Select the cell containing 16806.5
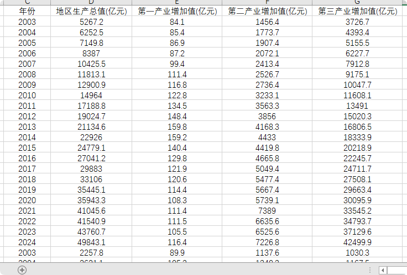Screen dimensions: 407x275 [x=357, y=127]
